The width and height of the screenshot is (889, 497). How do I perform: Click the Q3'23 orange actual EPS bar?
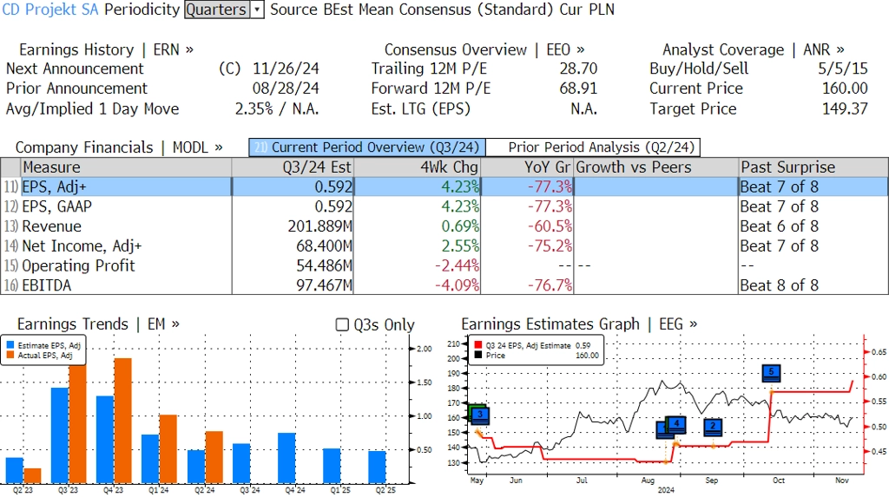click(x=77, y=424)
